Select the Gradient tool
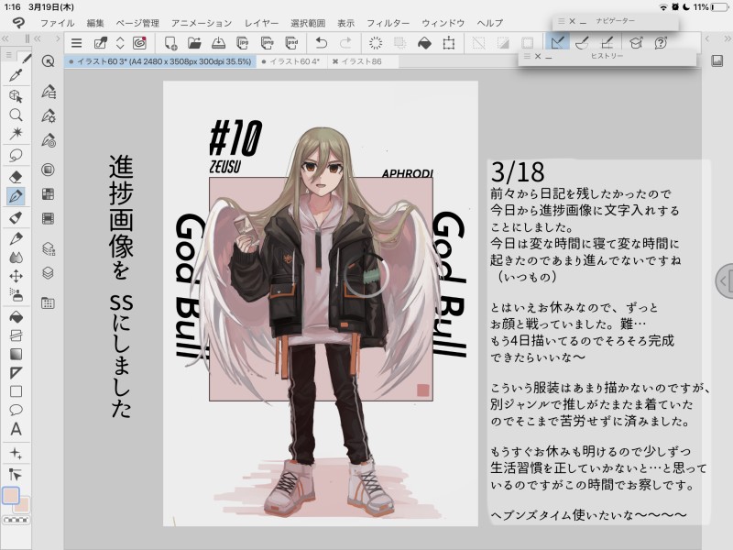733x550 pixels. pyautogui.click(x=16, y=353)
